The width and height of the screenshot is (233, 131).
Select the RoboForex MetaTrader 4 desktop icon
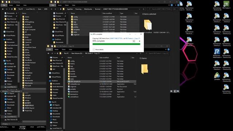217,53
